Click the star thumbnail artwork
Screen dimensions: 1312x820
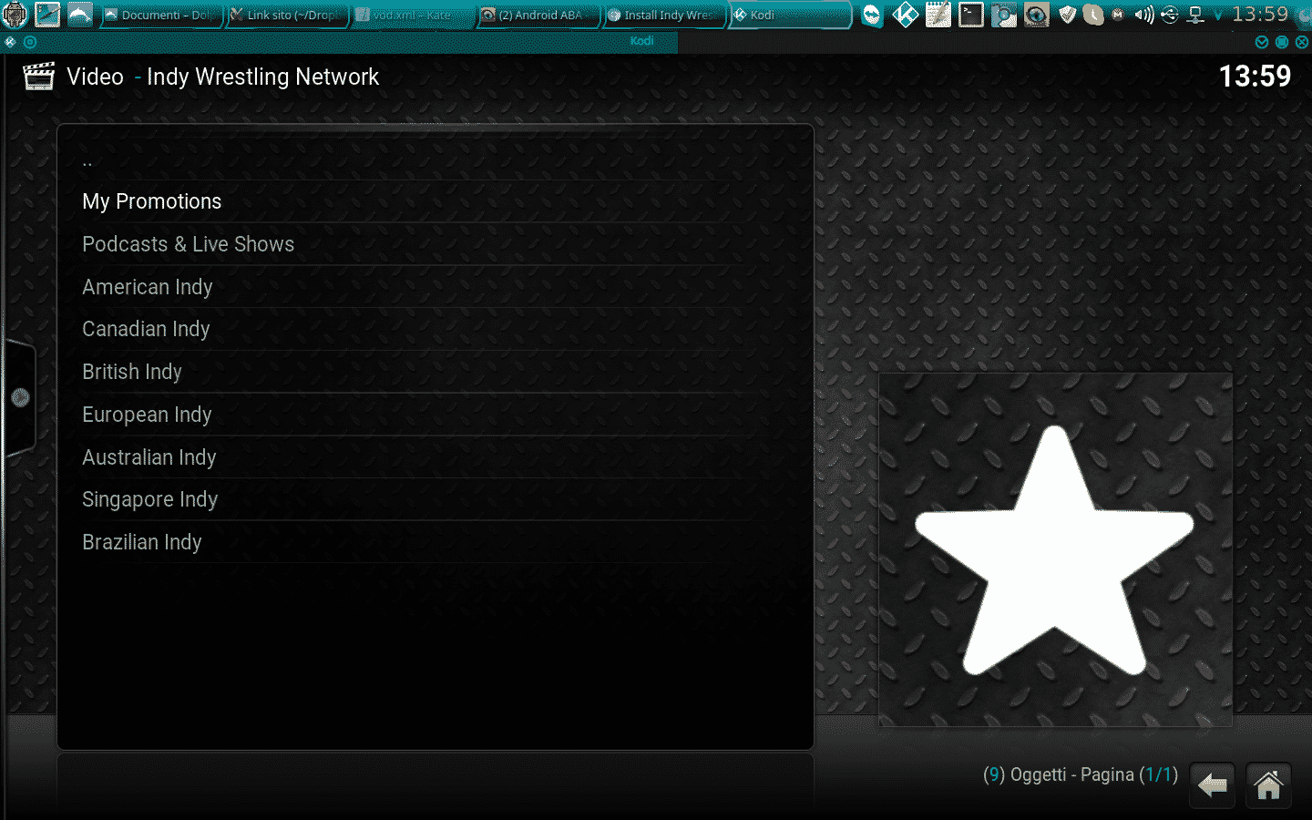(x=1055, y=549)
